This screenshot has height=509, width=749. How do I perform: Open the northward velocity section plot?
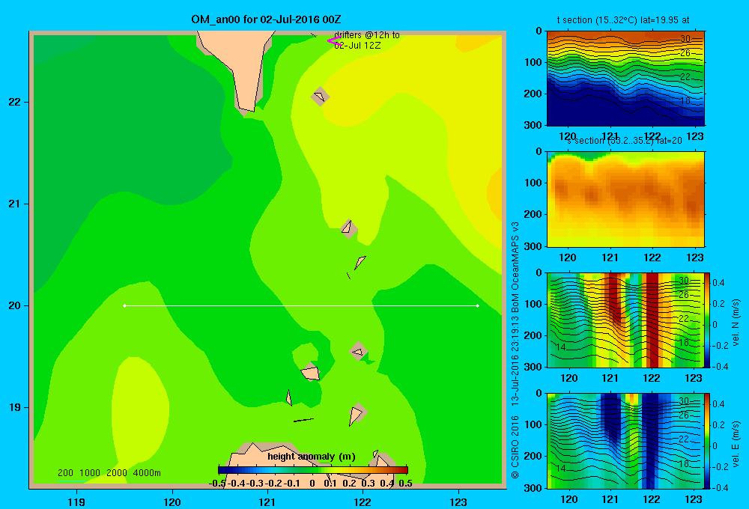[x=625, y=320]
